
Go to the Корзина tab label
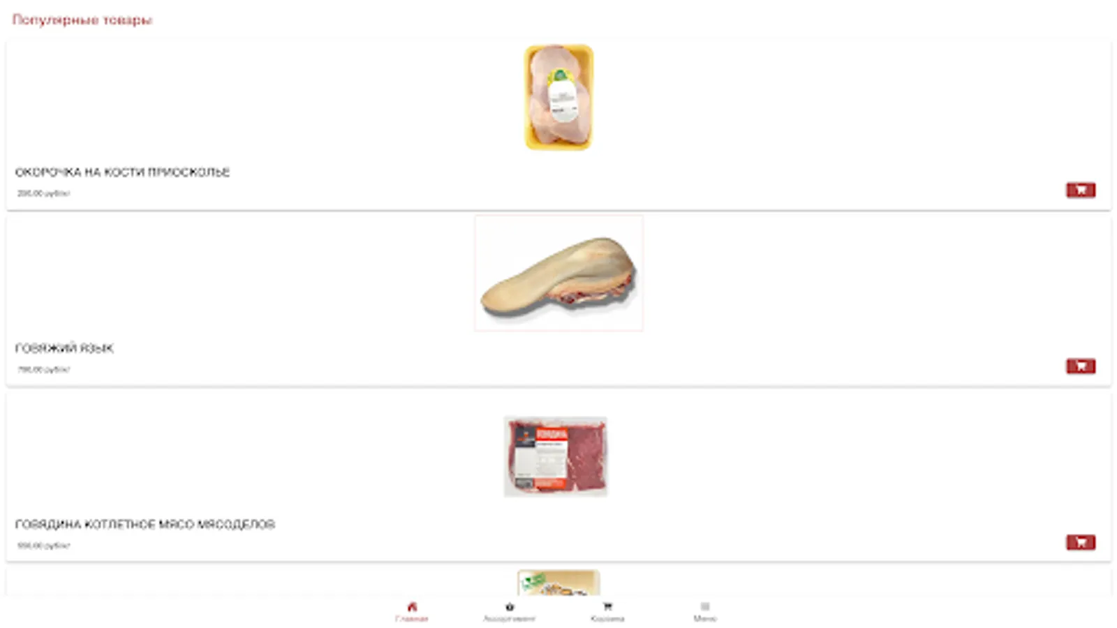pos(607,619)
